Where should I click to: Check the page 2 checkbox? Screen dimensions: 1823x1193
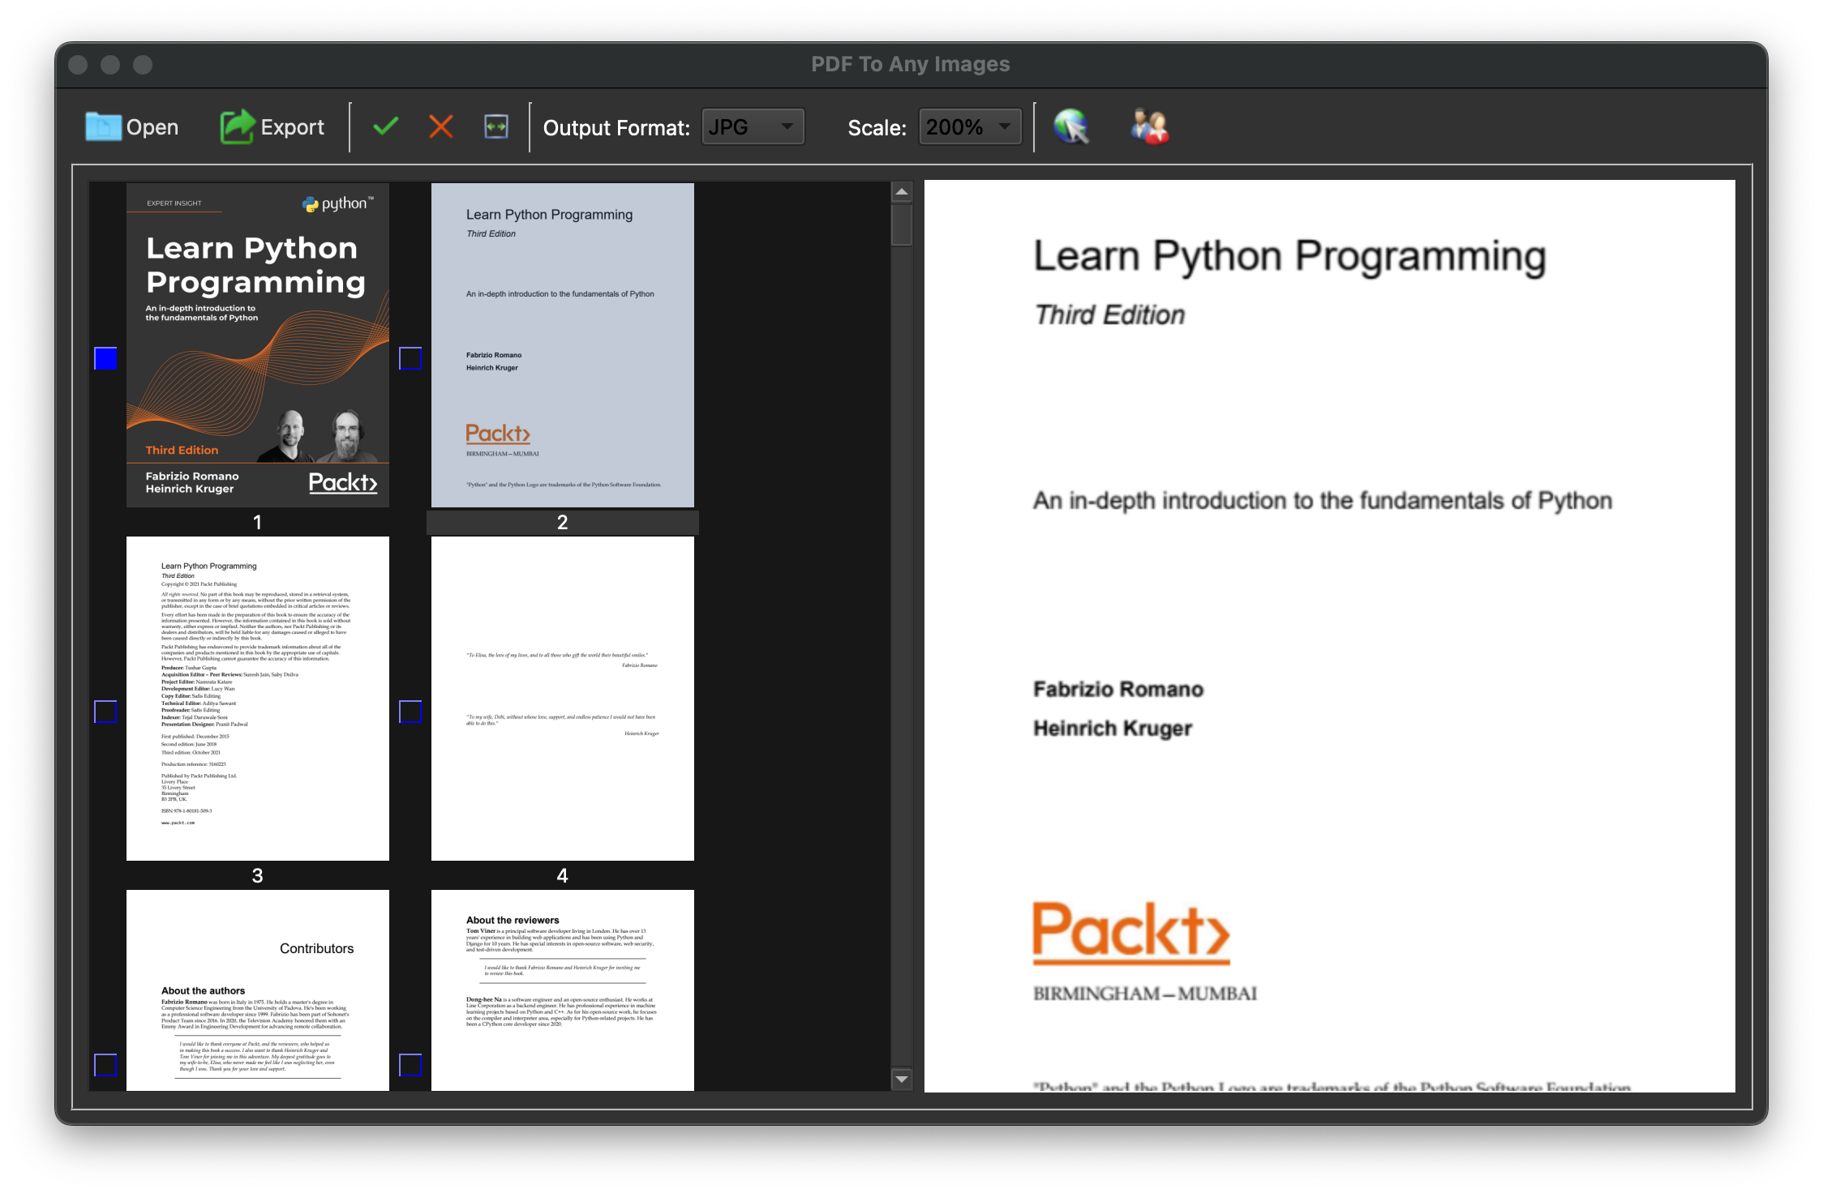tap(410, 358)
